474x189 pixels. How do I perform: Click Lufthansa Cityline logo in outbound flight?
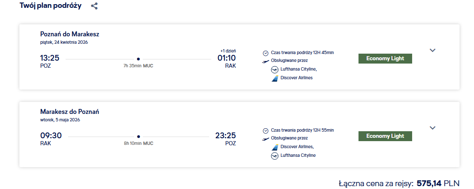coord(275,70)
